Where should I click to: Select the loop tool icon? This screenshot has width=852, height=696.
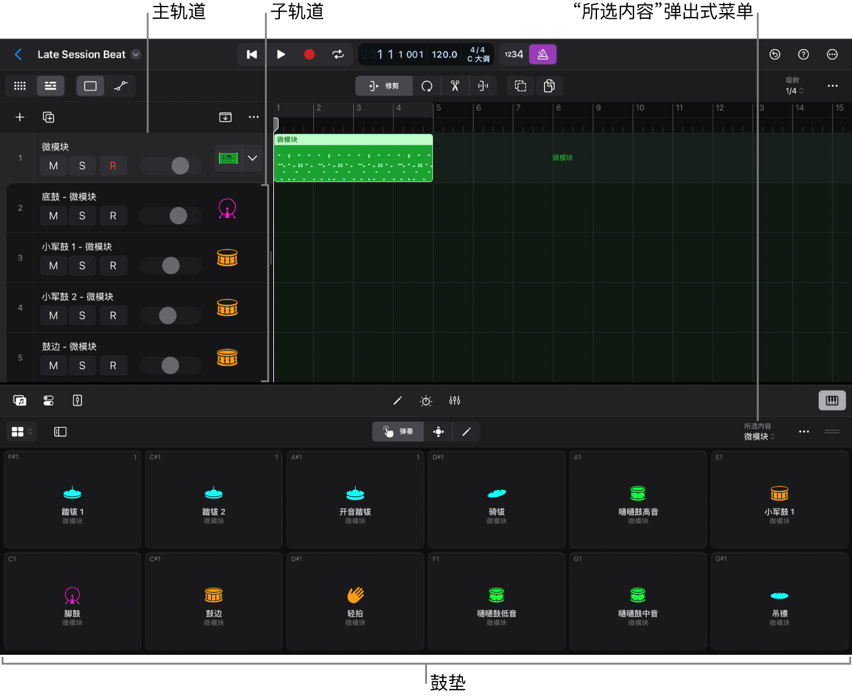tap(427, 86)
